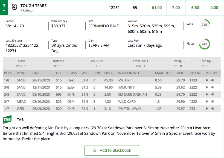Select the 7.00 odds price
Image resolution: width=224 pixels, height=158 pixels.
[176, 8]
